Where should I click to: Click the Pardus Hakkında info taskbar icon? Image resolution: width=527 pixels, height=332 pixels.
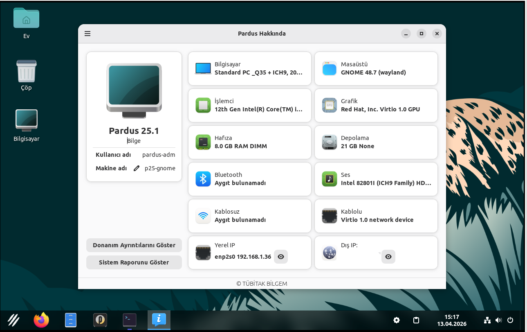(x=159, y=320)
